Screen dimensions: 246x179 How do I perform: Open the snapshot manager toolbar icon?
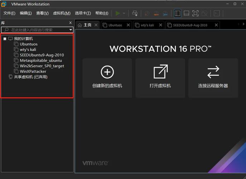point(165,14)
